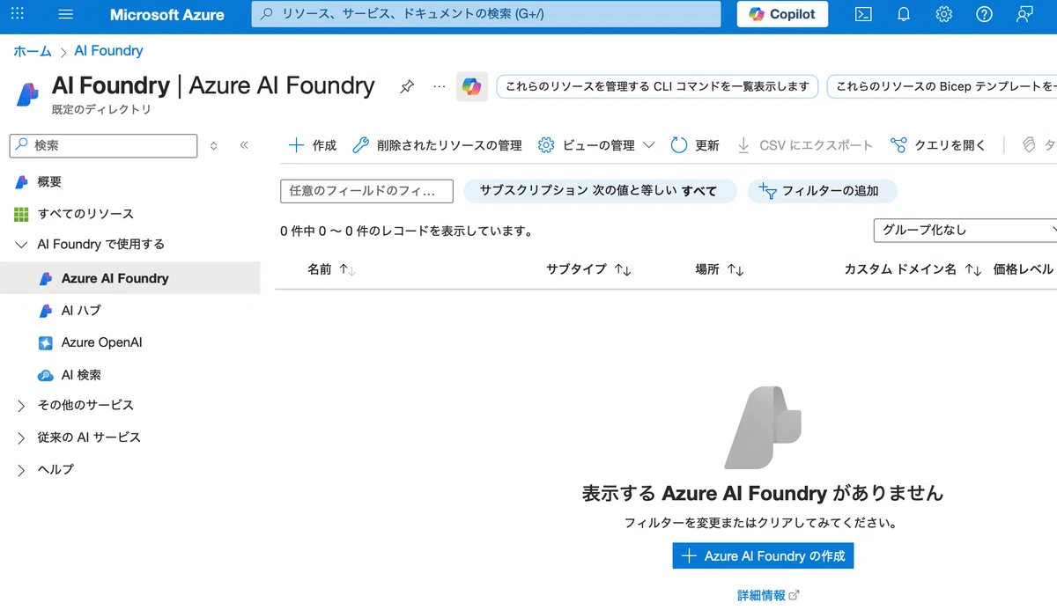
Task: Collapse the 'AI Foundry で使用する' section
Action: 22,245
